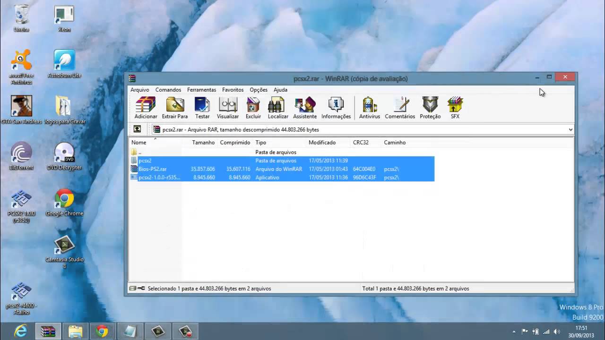605x340 pixels.
Task: Open the Localizar binoculars tool
Action: pyautogui.click(x=278, y=108)
